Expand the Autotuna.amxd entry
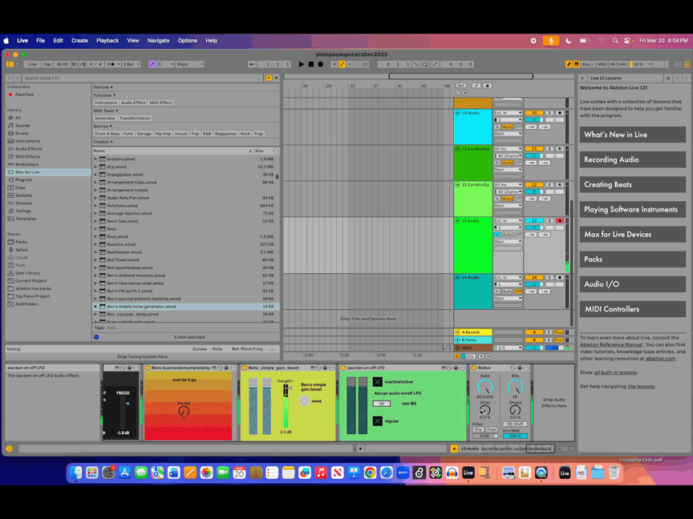Screen dimensions: 693x519 point(95,206)
